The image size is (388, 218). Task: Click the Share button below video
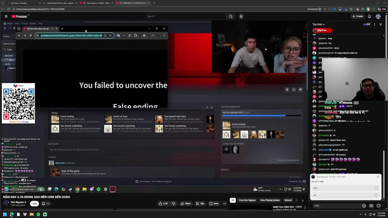[x=185, y=203]
